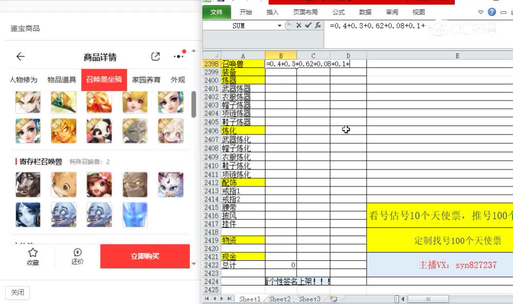Image resolution: width=513 pixels, height=304 pixels.
Task: Click the 立即购买 buy now button
Action: [145, 256]
